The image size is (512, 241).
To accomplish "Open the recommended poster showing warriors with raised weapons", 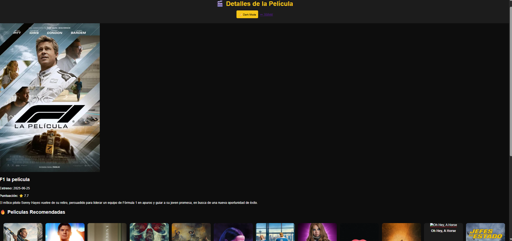I will point(191,232).
